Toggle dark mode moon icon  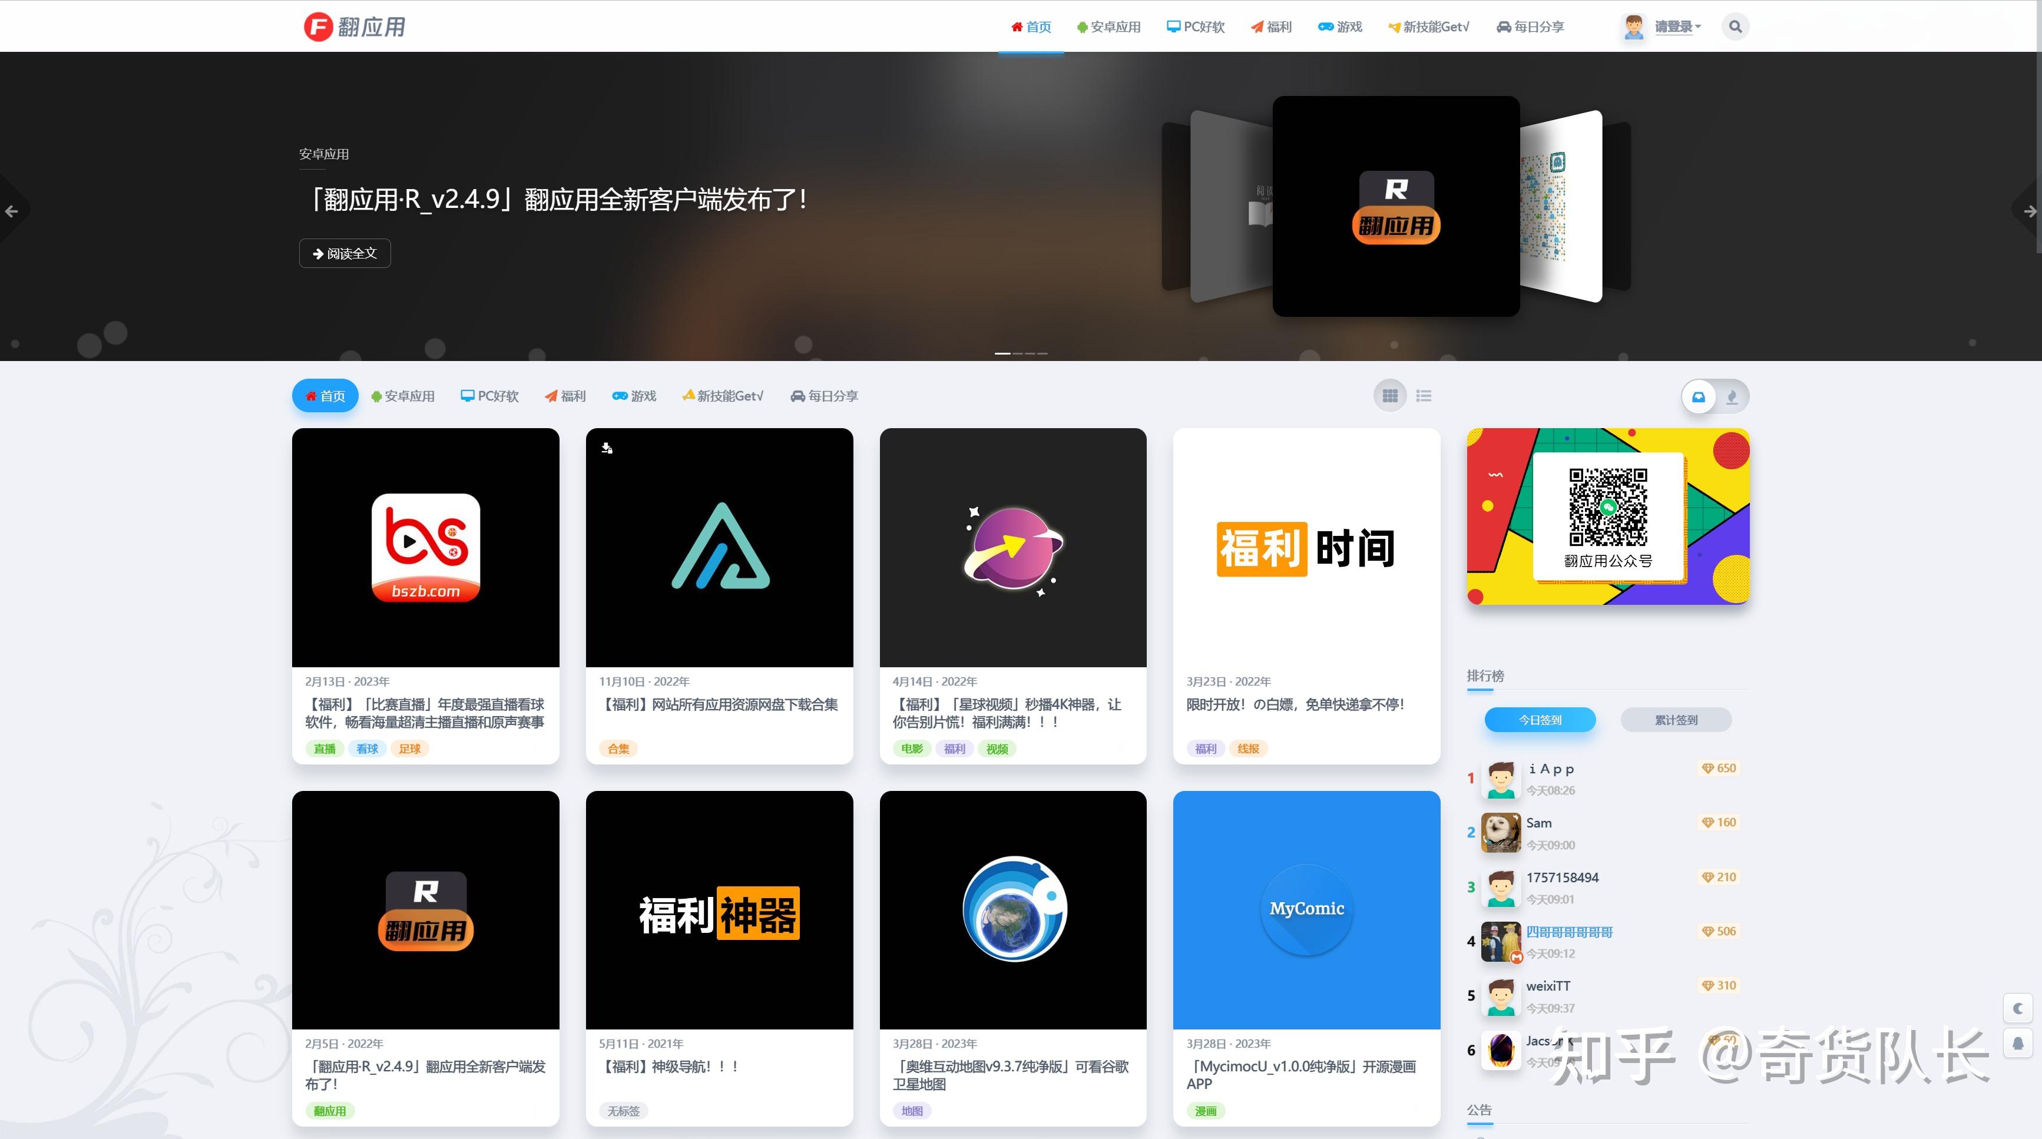pos(2017,1008)
